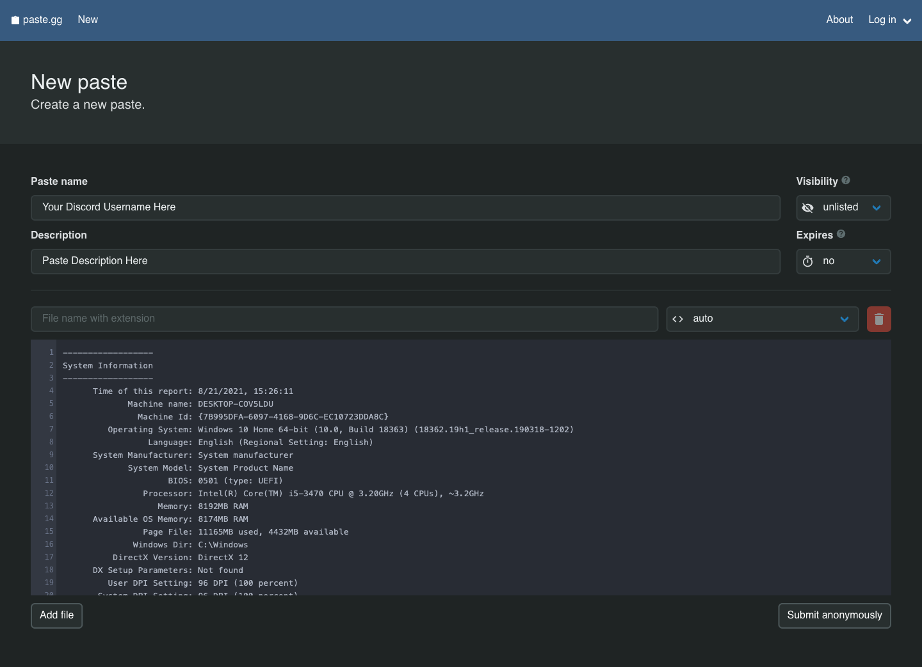This screenshot has height=667, width=922.
Task: Focus the Paste name input field
Action: (x=405, y=208)
